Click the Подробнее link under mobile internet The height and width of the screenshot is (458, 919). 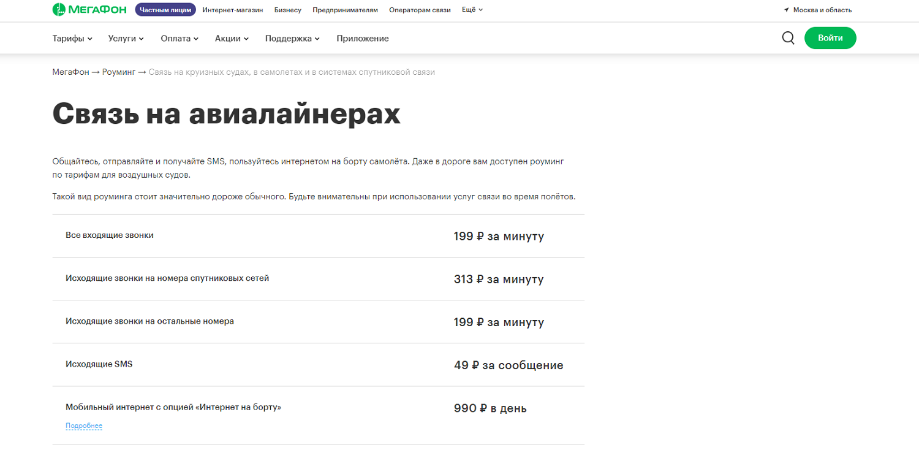tap(84, 426)
